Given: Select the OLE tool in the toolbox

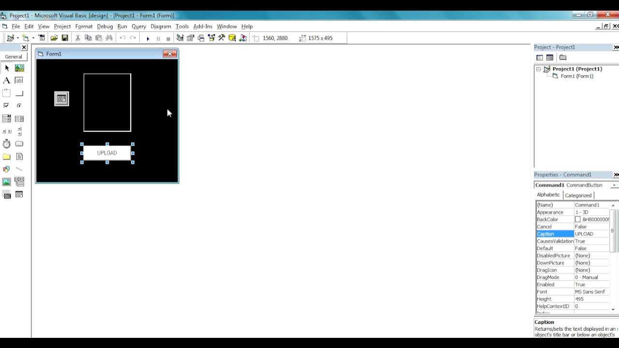Looking at the screenshot, I should tap(7, 194).
